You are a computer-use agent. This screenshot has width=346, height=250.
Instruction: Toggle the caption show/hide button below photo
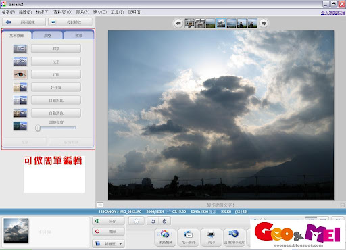click(x=100, y=205)
